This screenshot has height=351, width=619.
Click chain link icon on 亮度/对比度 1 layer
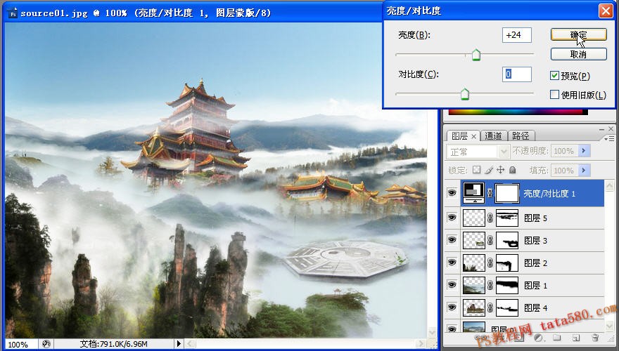pos(490,193)
